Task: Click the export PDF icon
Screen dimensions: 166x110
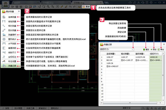Action: coord(30,7)
